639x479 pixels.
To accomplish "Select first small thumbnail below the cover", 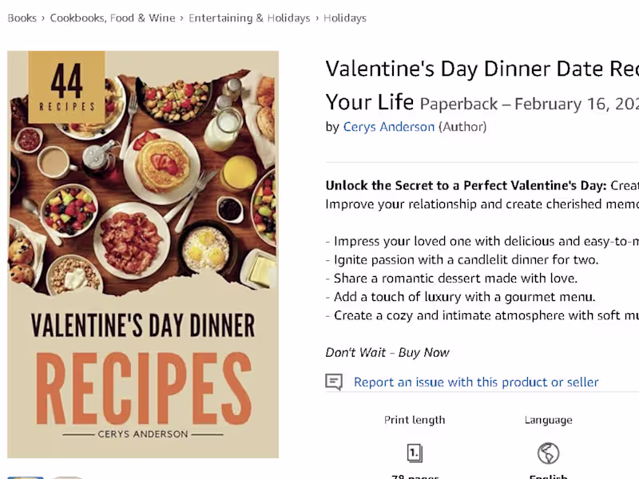I will (26, 476).
